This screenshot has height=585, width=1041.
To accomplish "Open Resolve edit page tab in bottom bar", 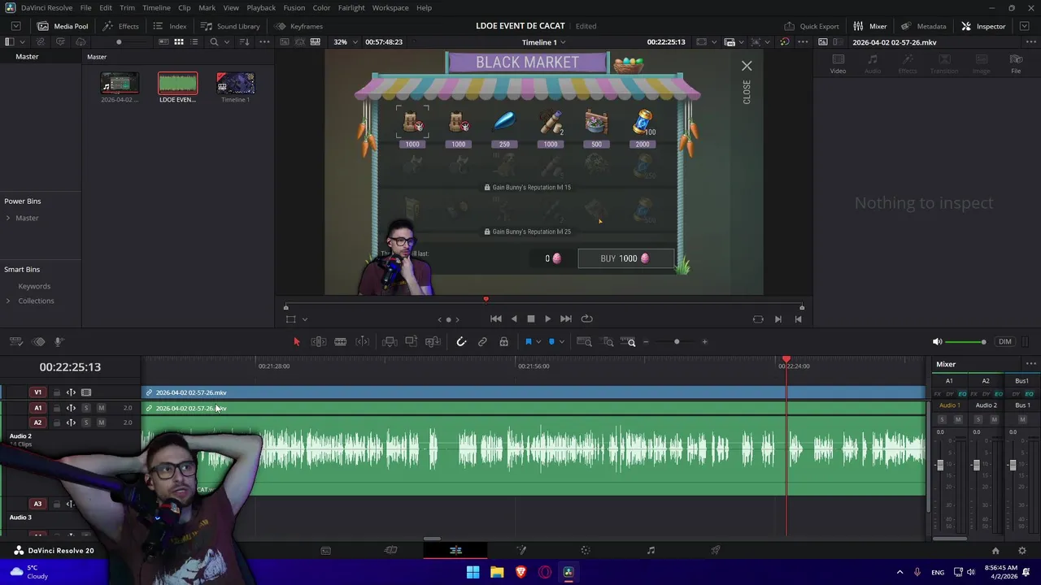I will [455, 550].
